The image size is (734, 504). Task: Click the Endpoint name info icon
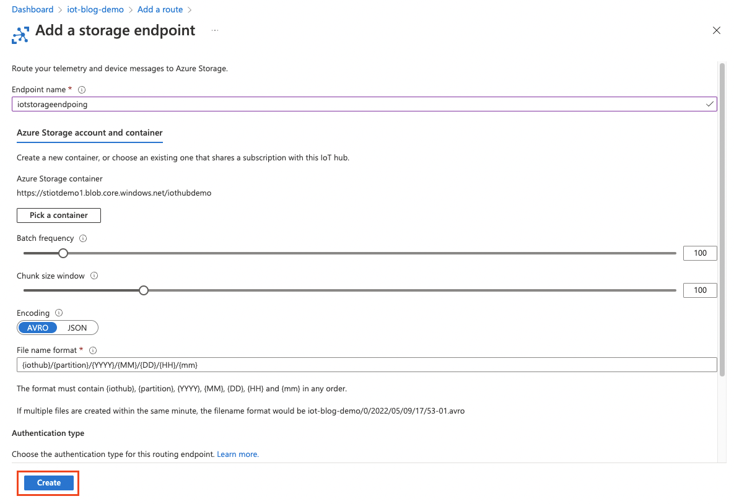[81, 89]
